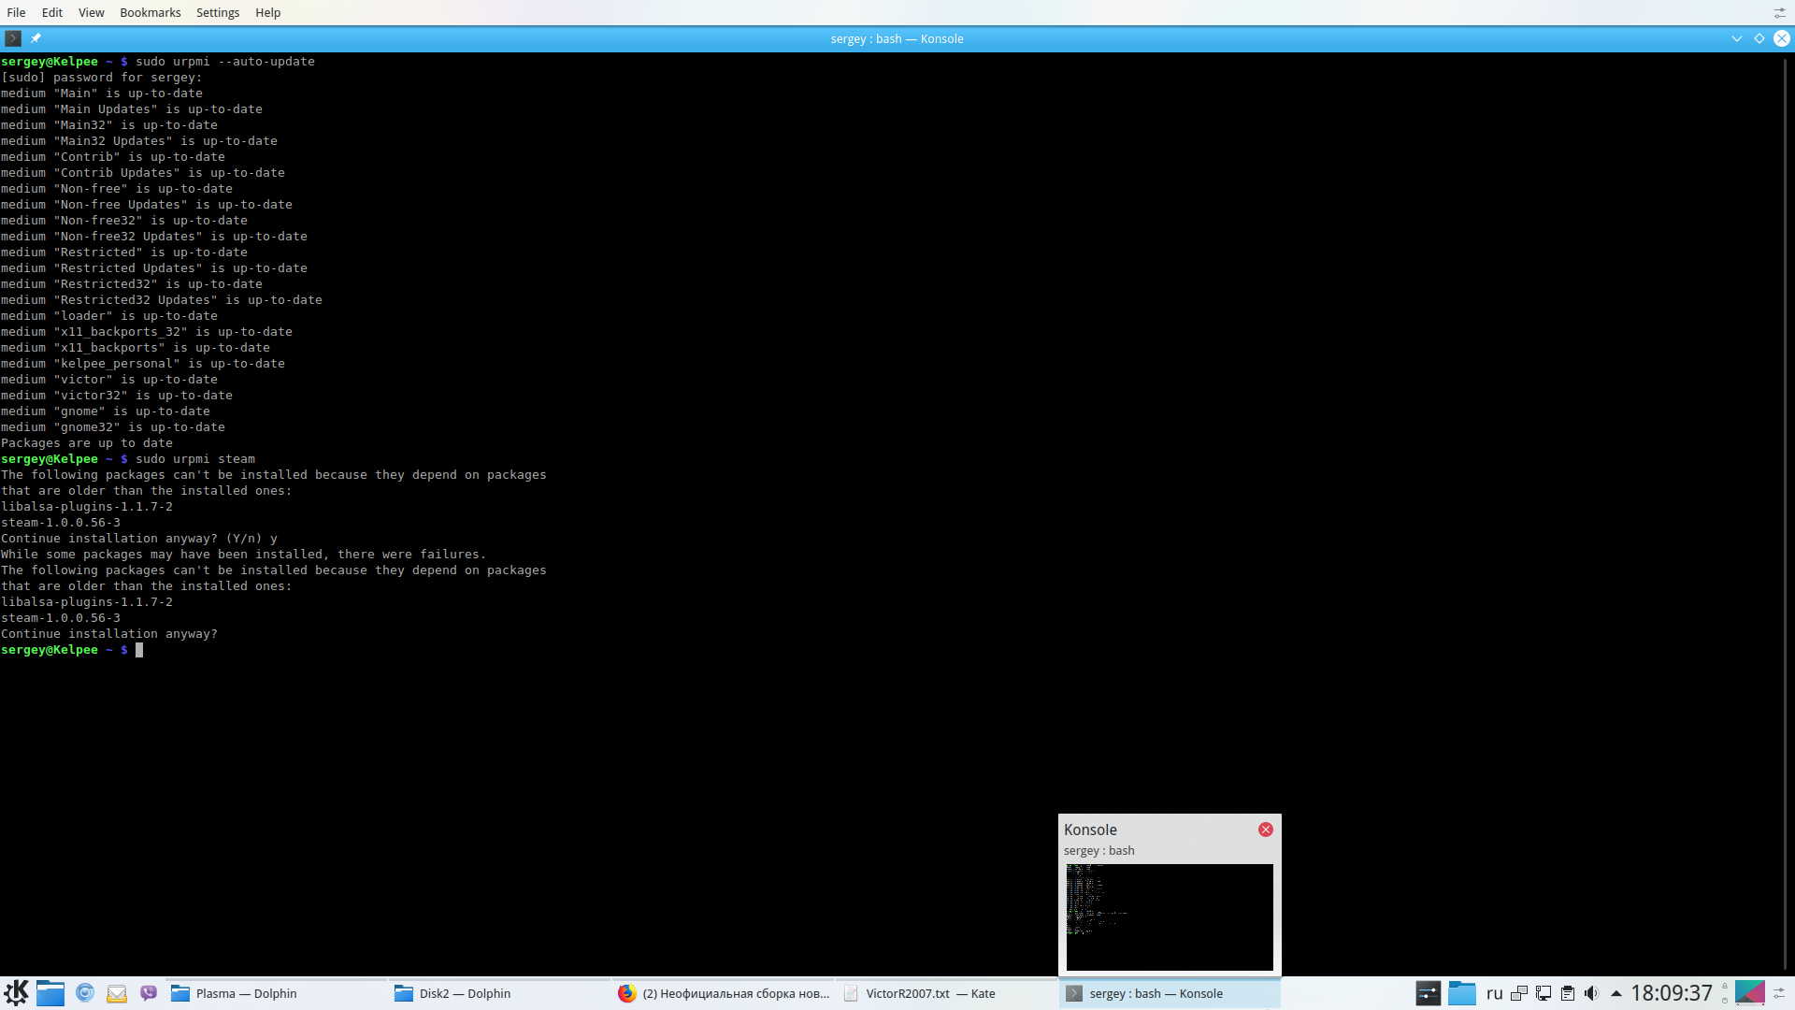Open the Bookmarks menu
Image resolution: width=1795 pixels, height=1010 pixels.
point(150,12)
